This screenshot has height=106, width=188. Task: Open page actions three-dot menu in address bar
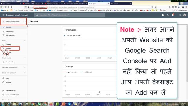[x=150, y=7]
